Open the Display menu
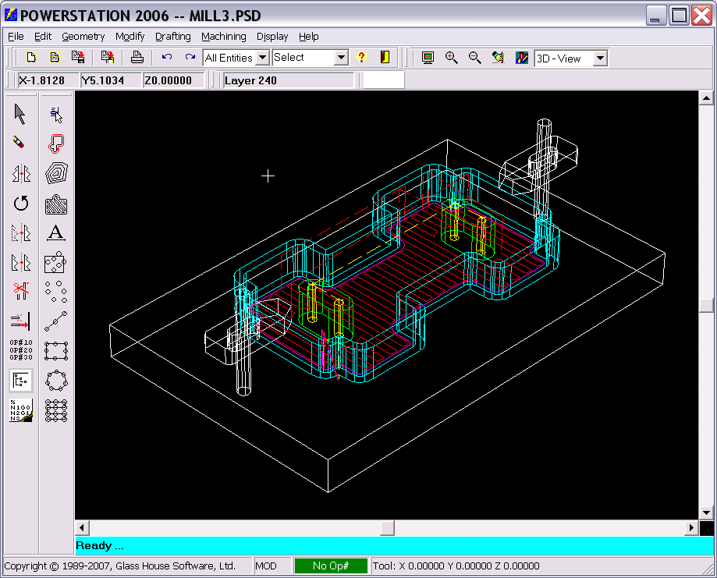 (272, 37)
